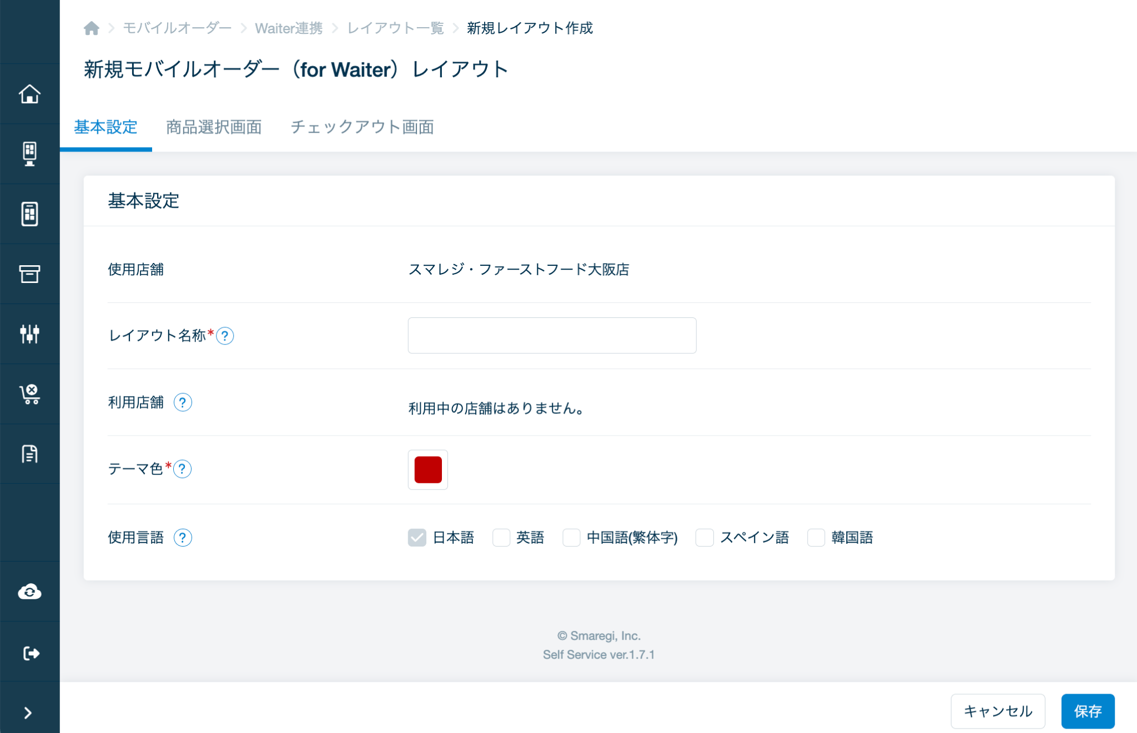Click the breadcrumb home icon

[92, 28]
